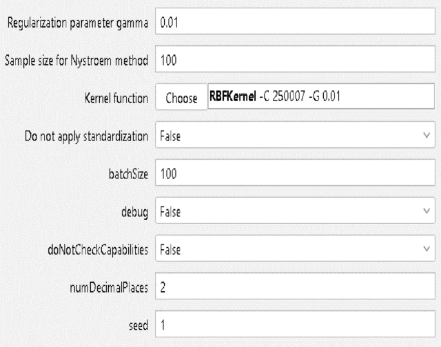Click the seed input field
The image size is (441, 347).
tap(295, 326)
